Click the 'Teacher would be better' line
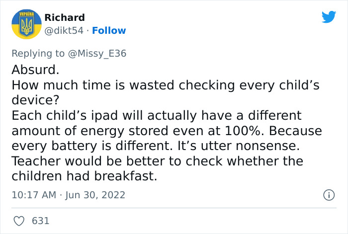Screen dimensions: 348x234 pyautogui.click(x=157, y=161)
